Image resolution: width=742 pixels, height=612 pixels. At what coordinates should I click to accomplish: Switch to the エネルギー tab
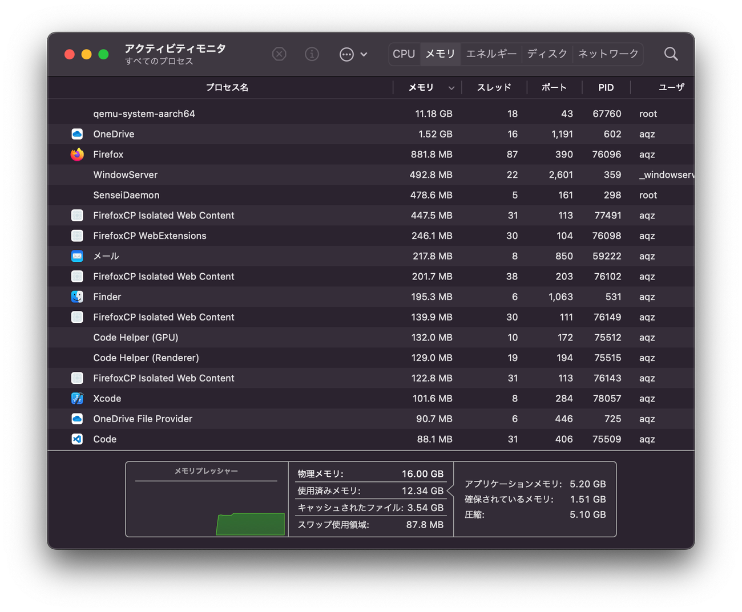point(491,54)
